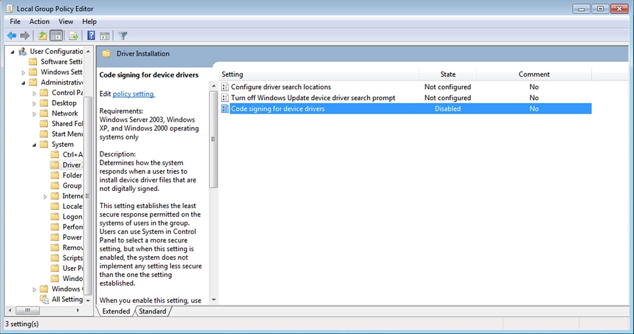Switch to the Extended tab
This screenshot has height=334, width=634.
[x=116, y=311]
